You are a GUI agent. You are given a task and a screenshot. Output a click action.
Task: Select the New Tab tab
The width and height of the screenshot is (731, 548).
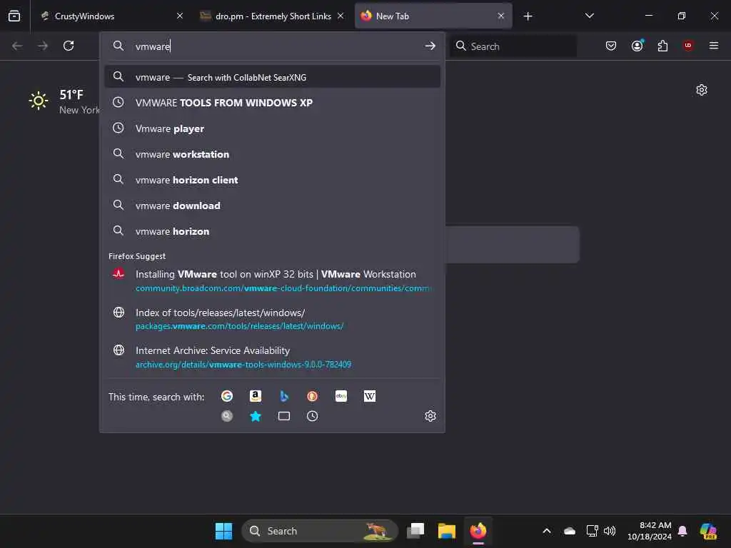click(433, 16)
